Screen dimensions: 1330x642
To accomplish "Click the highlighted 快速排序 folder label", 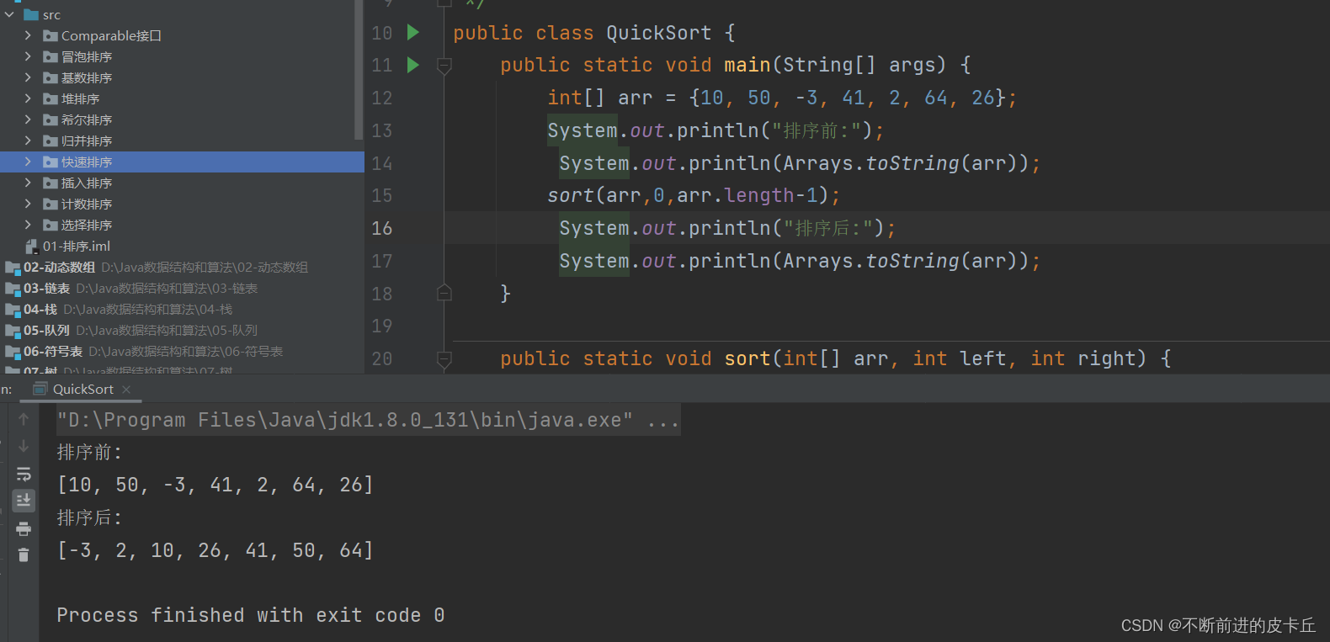I will pyautogui.click(x=87, y=162).
